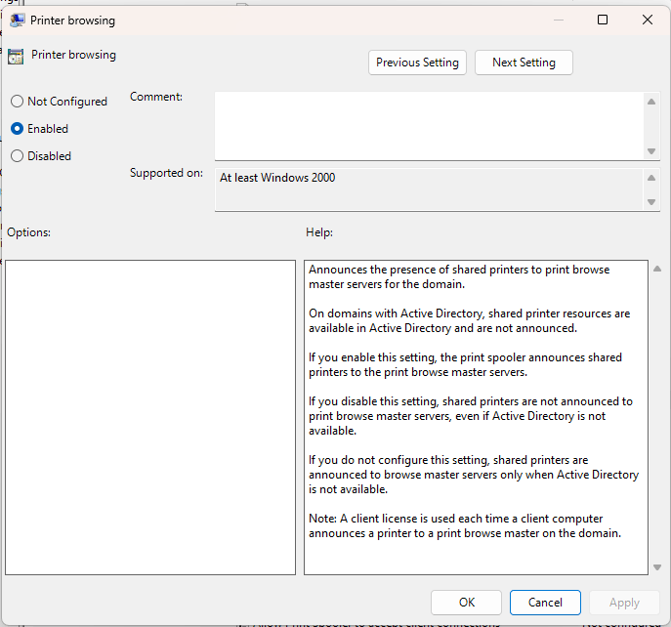This screenshot has height=627, width=671.
Task: Click Supported on scroll down arrow
Action: click(651, 202)
